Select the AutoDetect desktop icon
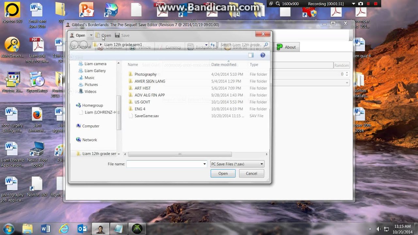 point(12,47)
